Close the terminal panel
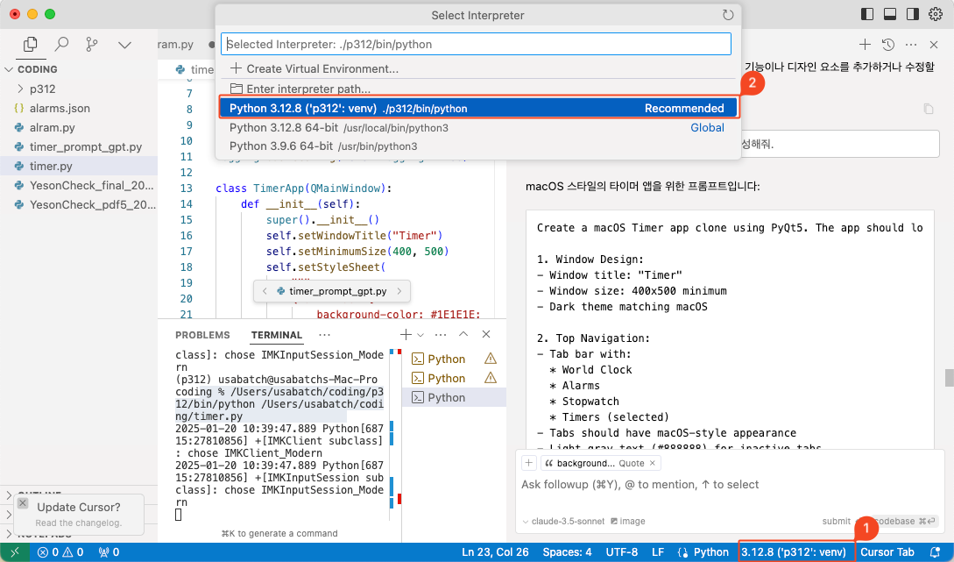The height and width of the screenshot is (562, 954). coord(486,334)
